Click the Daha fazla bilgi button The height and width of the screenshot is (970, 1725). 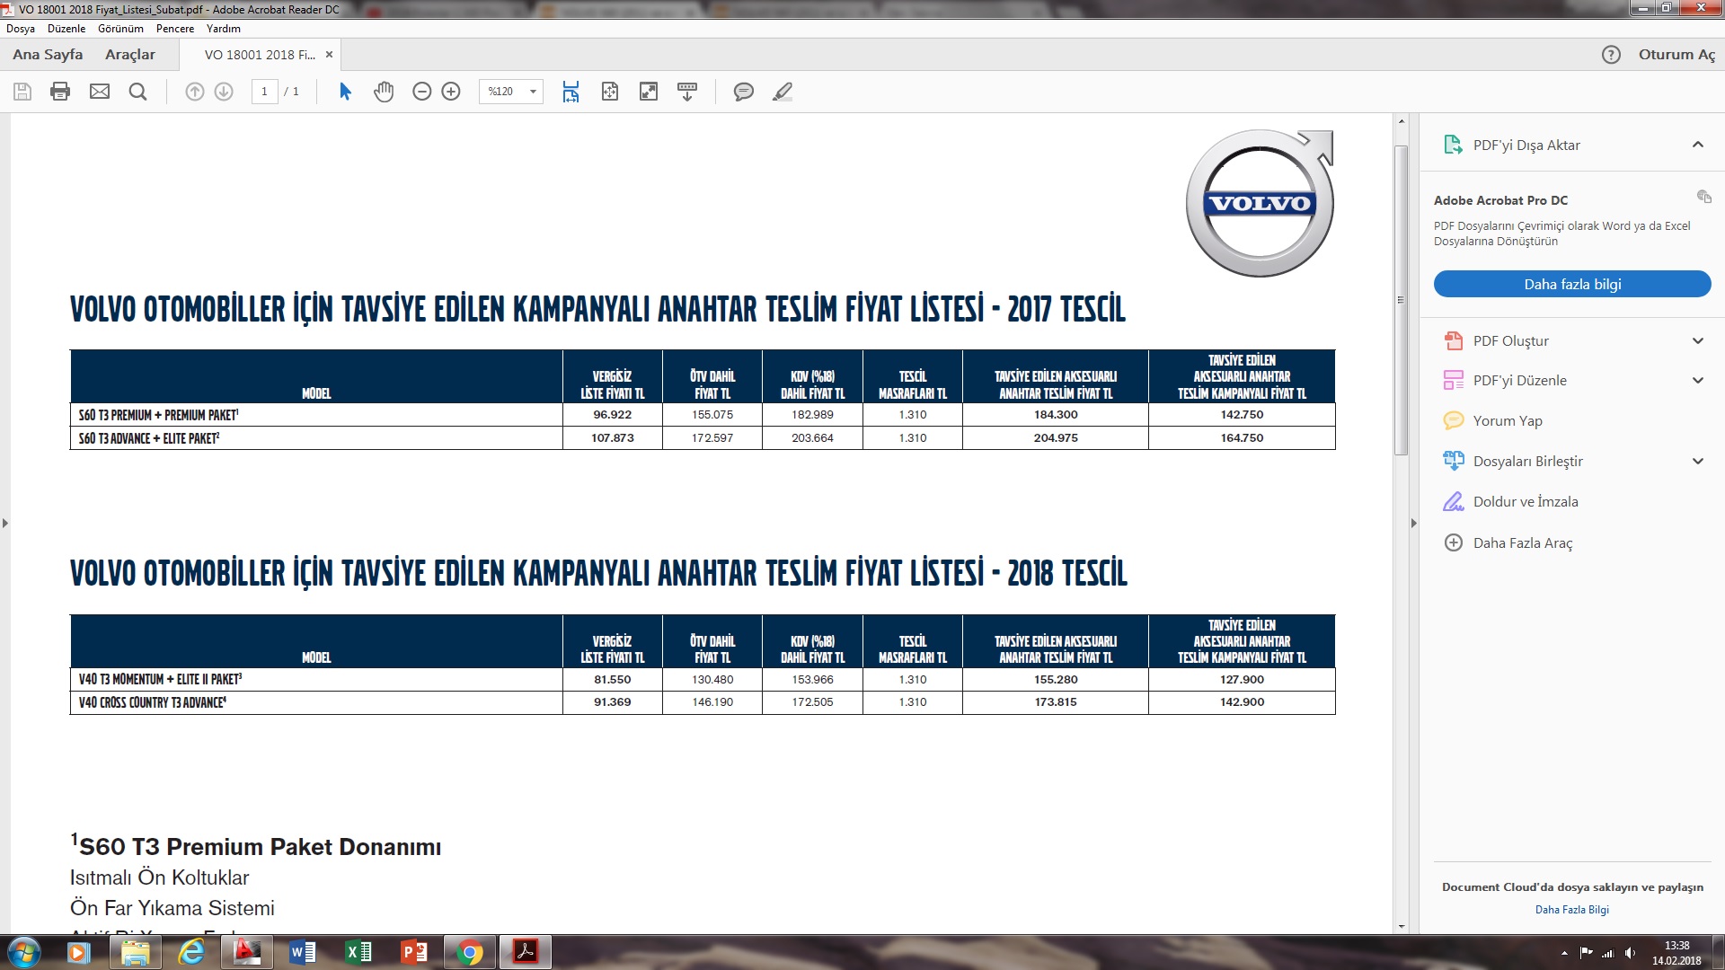(1572, 284)
